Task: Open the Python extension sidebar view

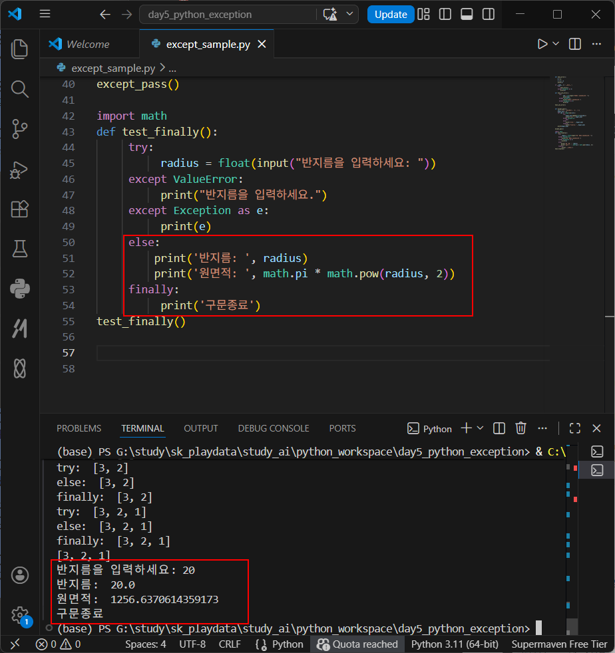Action: click(x=19, y=289)
